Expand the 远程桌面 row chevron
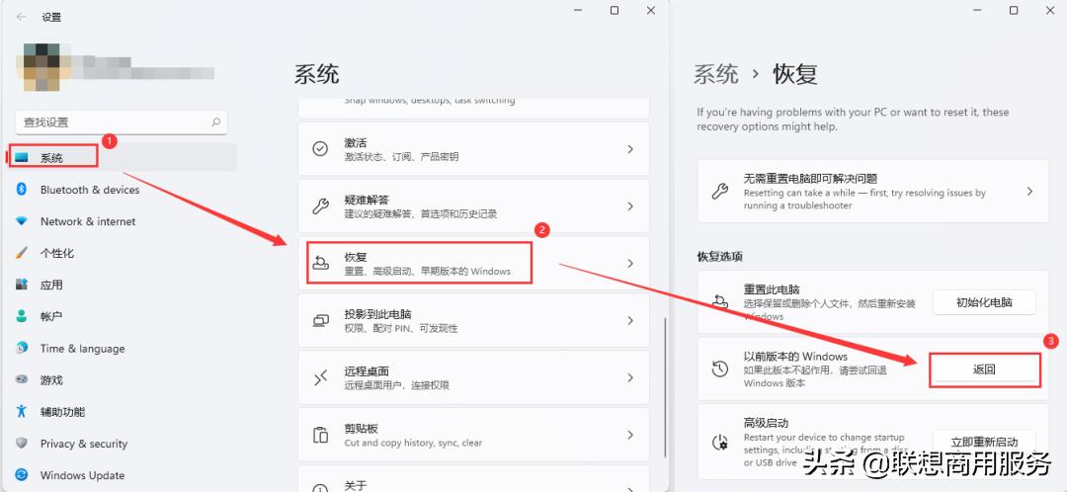The height and width of the screenshot is (492, 1067). [630, 377]
